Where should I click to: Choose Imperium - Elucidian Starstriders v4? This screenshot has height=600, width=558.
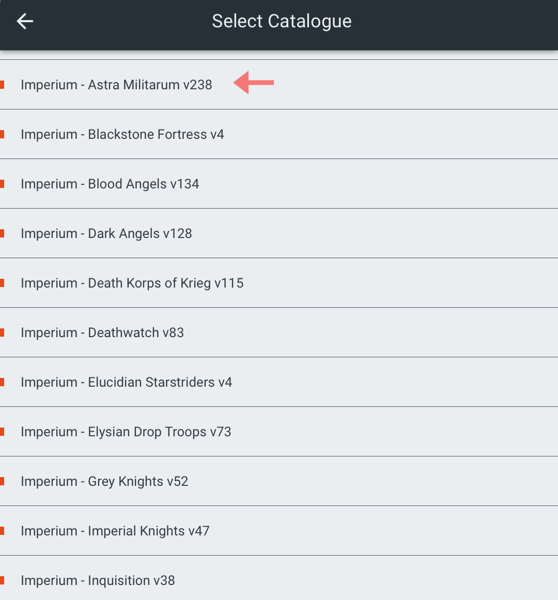[279, 382]
